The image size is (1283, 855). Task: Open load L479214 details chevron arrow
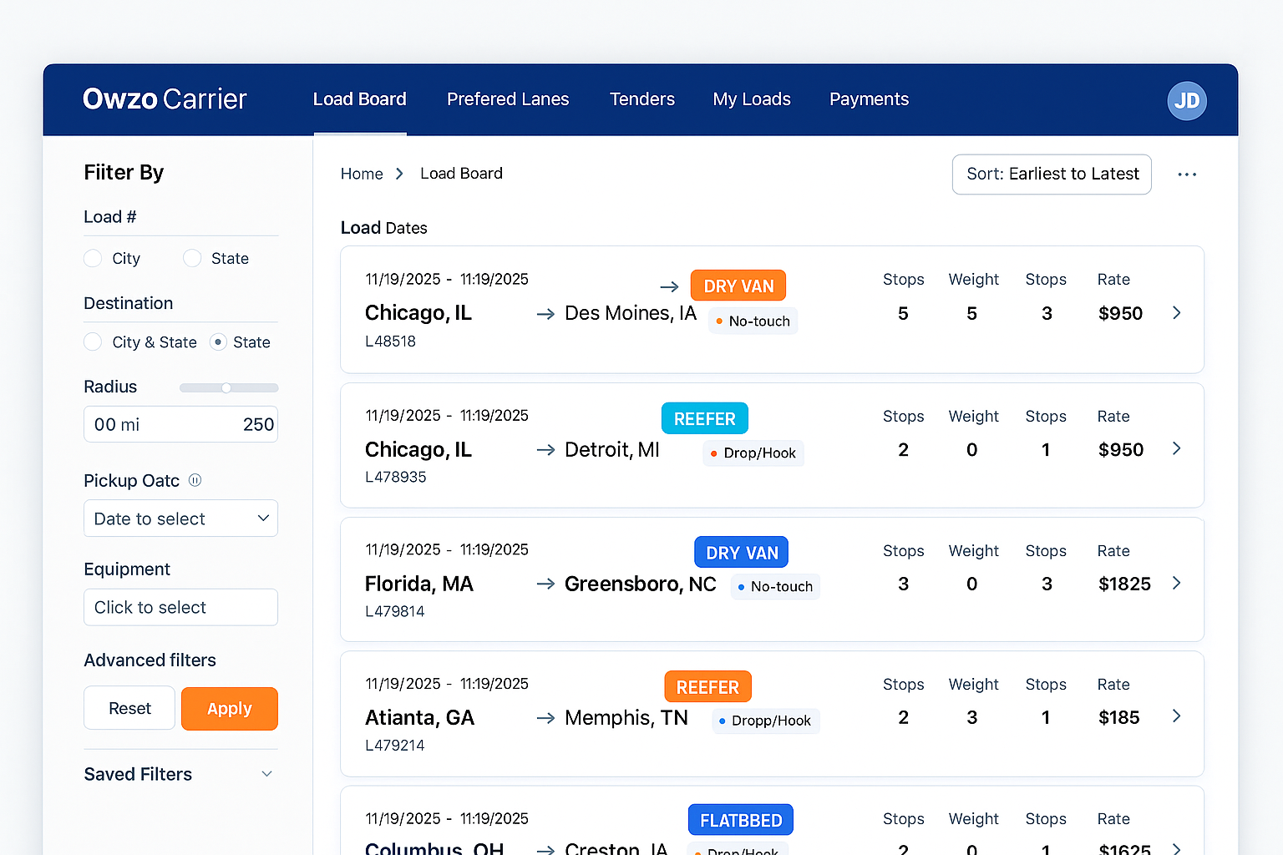(1176, 716)
